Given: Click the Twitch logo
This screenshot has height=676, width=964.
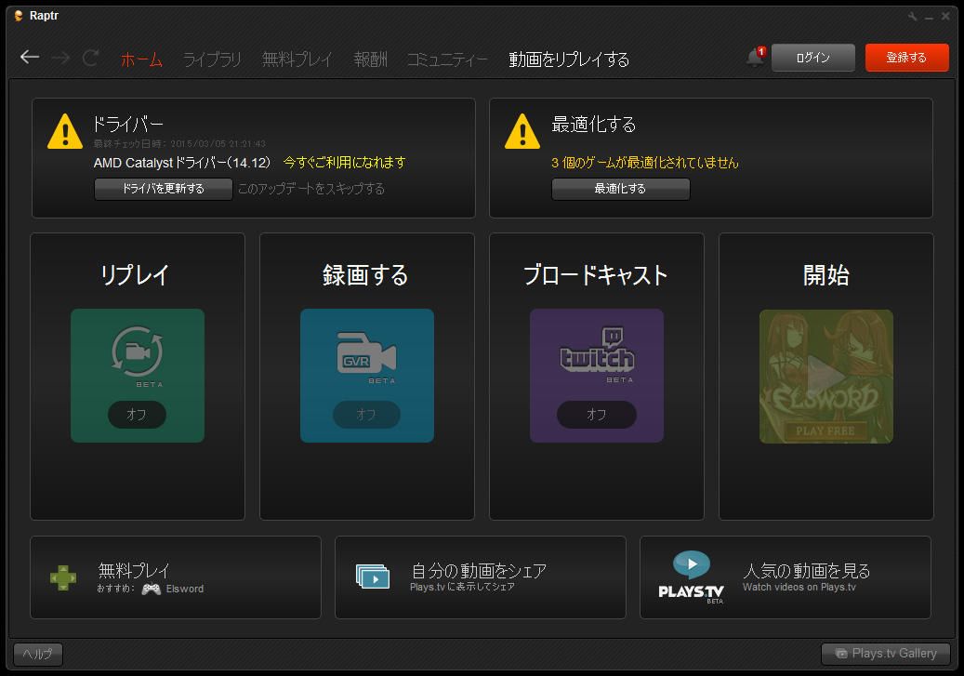Looking at the screenshot, I should click(597, 350).
